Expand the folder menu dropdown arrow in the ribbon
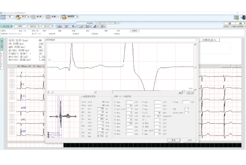 tap(77, 16)
